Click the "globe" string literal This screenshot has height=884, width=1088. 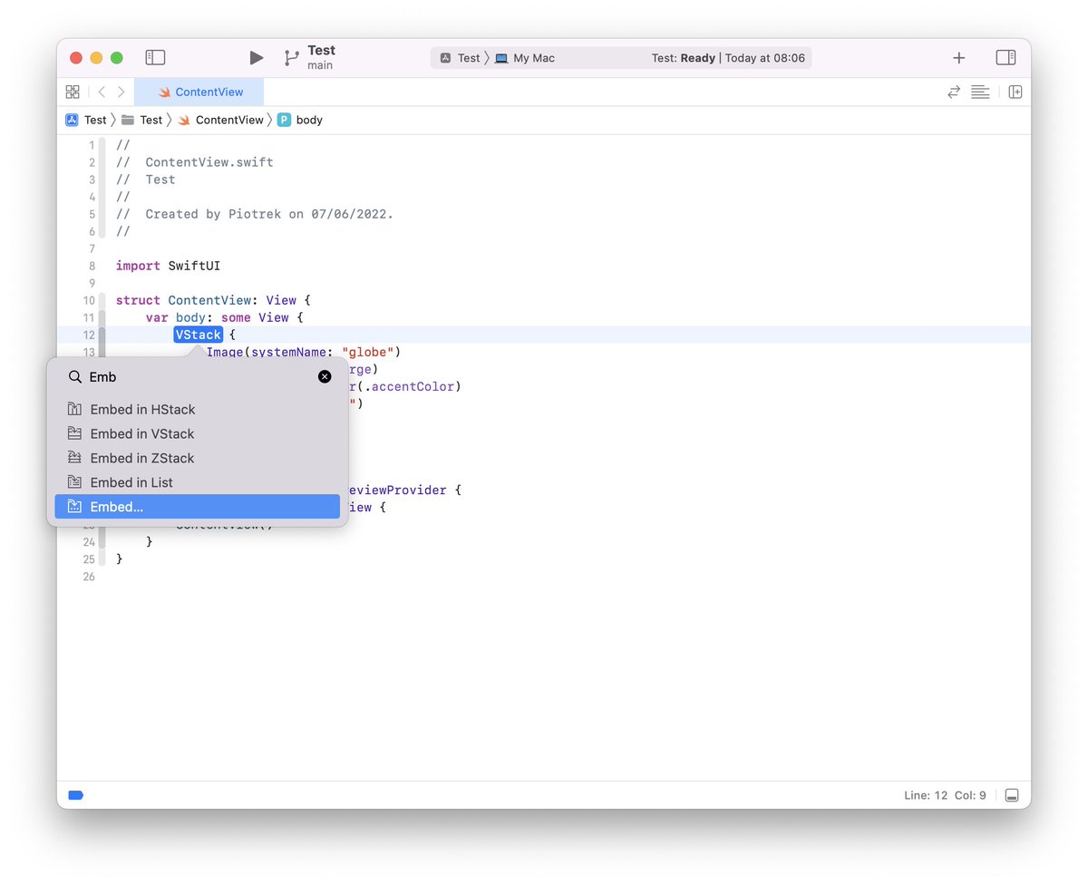click(x=367, y=352)
